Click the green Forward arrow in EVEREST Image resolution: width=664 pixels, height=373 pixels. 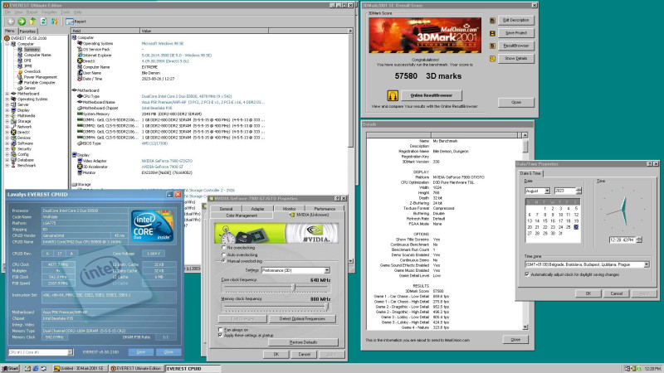click(x=22, y=22)
